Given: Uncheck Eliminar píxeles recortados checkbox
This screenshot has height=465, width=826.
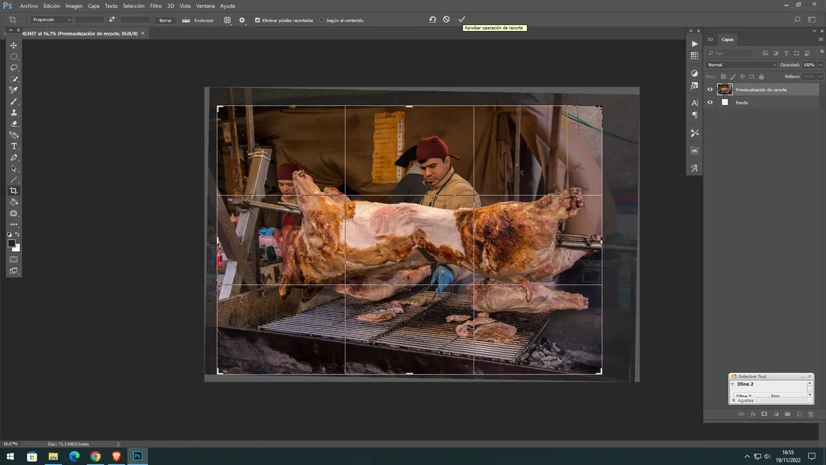Looking at the screenshot, I should (x=257, y=20).
